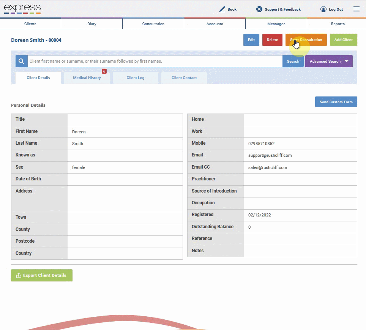This screenshot has height=330, width=366.
Task: Open the Diary menu
Action: click(92, 24)
